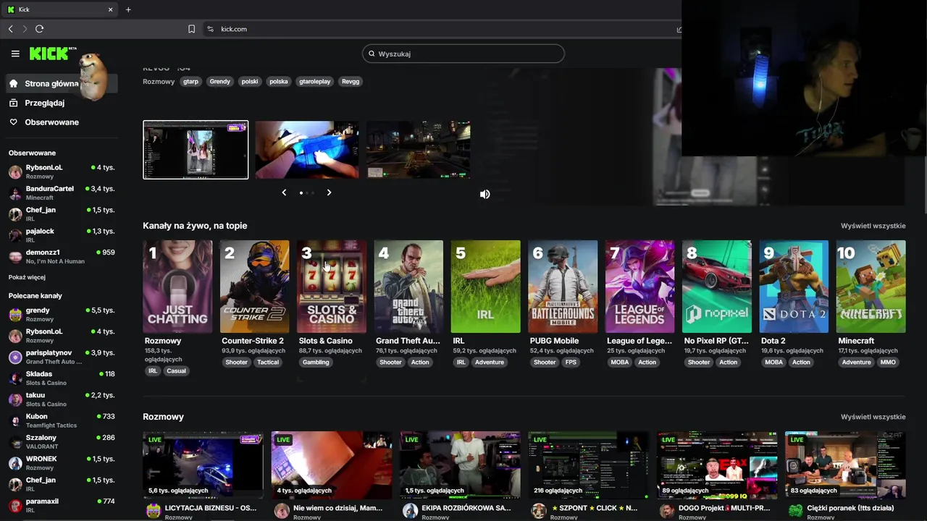
Task: Open PUBG Mobile category card
Action: (563, 287)
